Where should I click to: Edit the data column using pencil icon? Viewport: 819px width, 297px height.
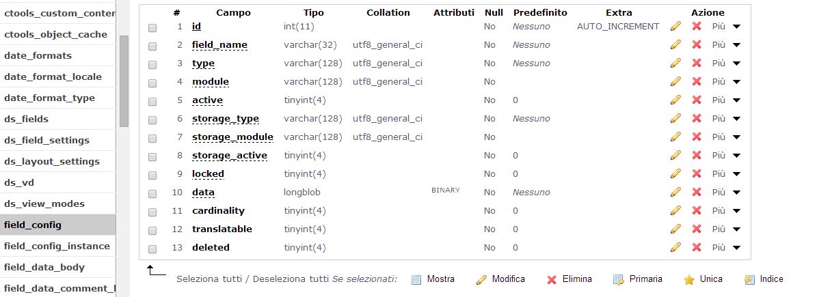675,192
